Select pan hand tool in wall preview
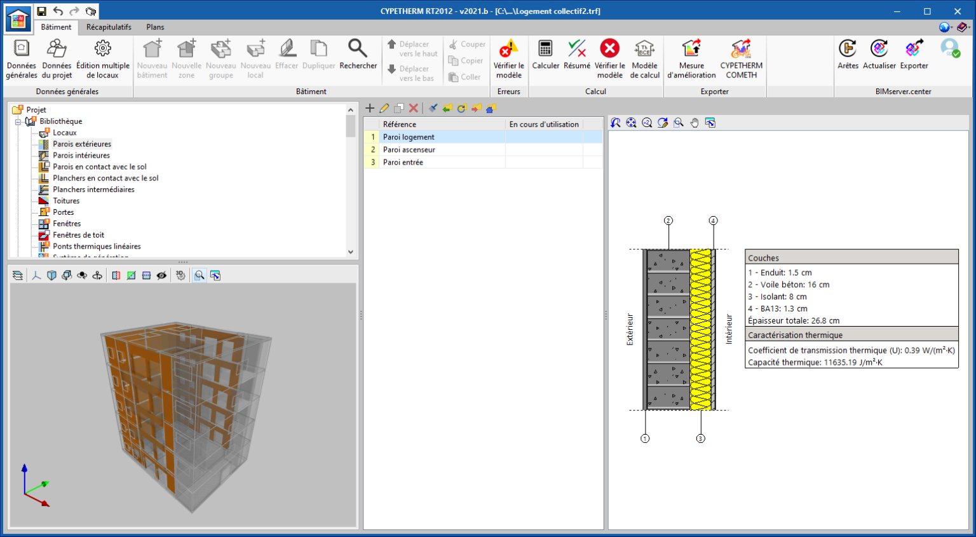 click(695, 123)
